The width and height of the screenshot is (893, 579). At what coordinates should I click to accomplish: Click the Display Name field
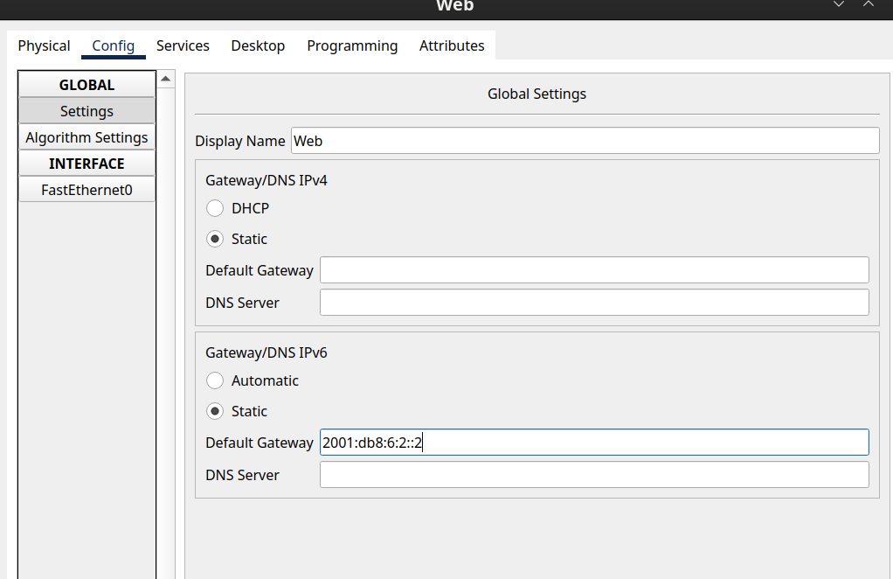[585, 141]
